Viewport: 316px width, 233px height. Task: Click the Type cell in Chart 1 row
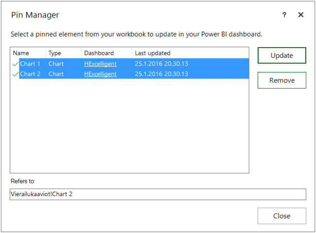(x=56, y=64)
